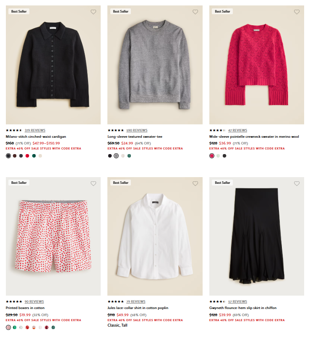Open the white lace-collar shirt image

click(x=155, y=236)
